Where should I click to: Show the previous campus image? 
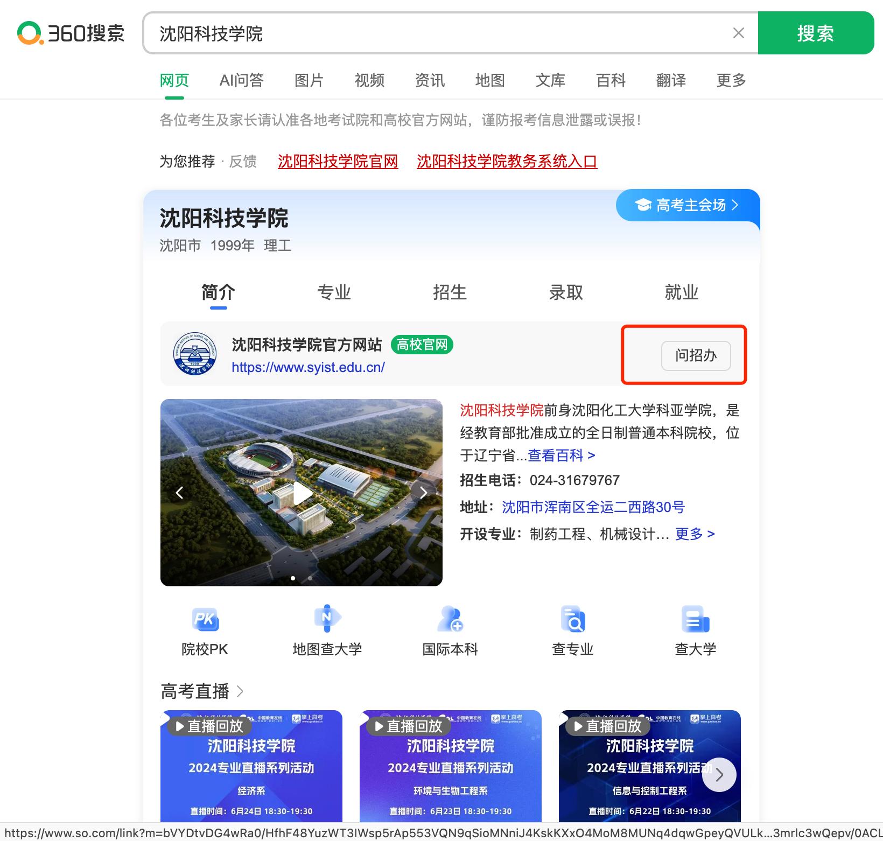pos(179,492)
